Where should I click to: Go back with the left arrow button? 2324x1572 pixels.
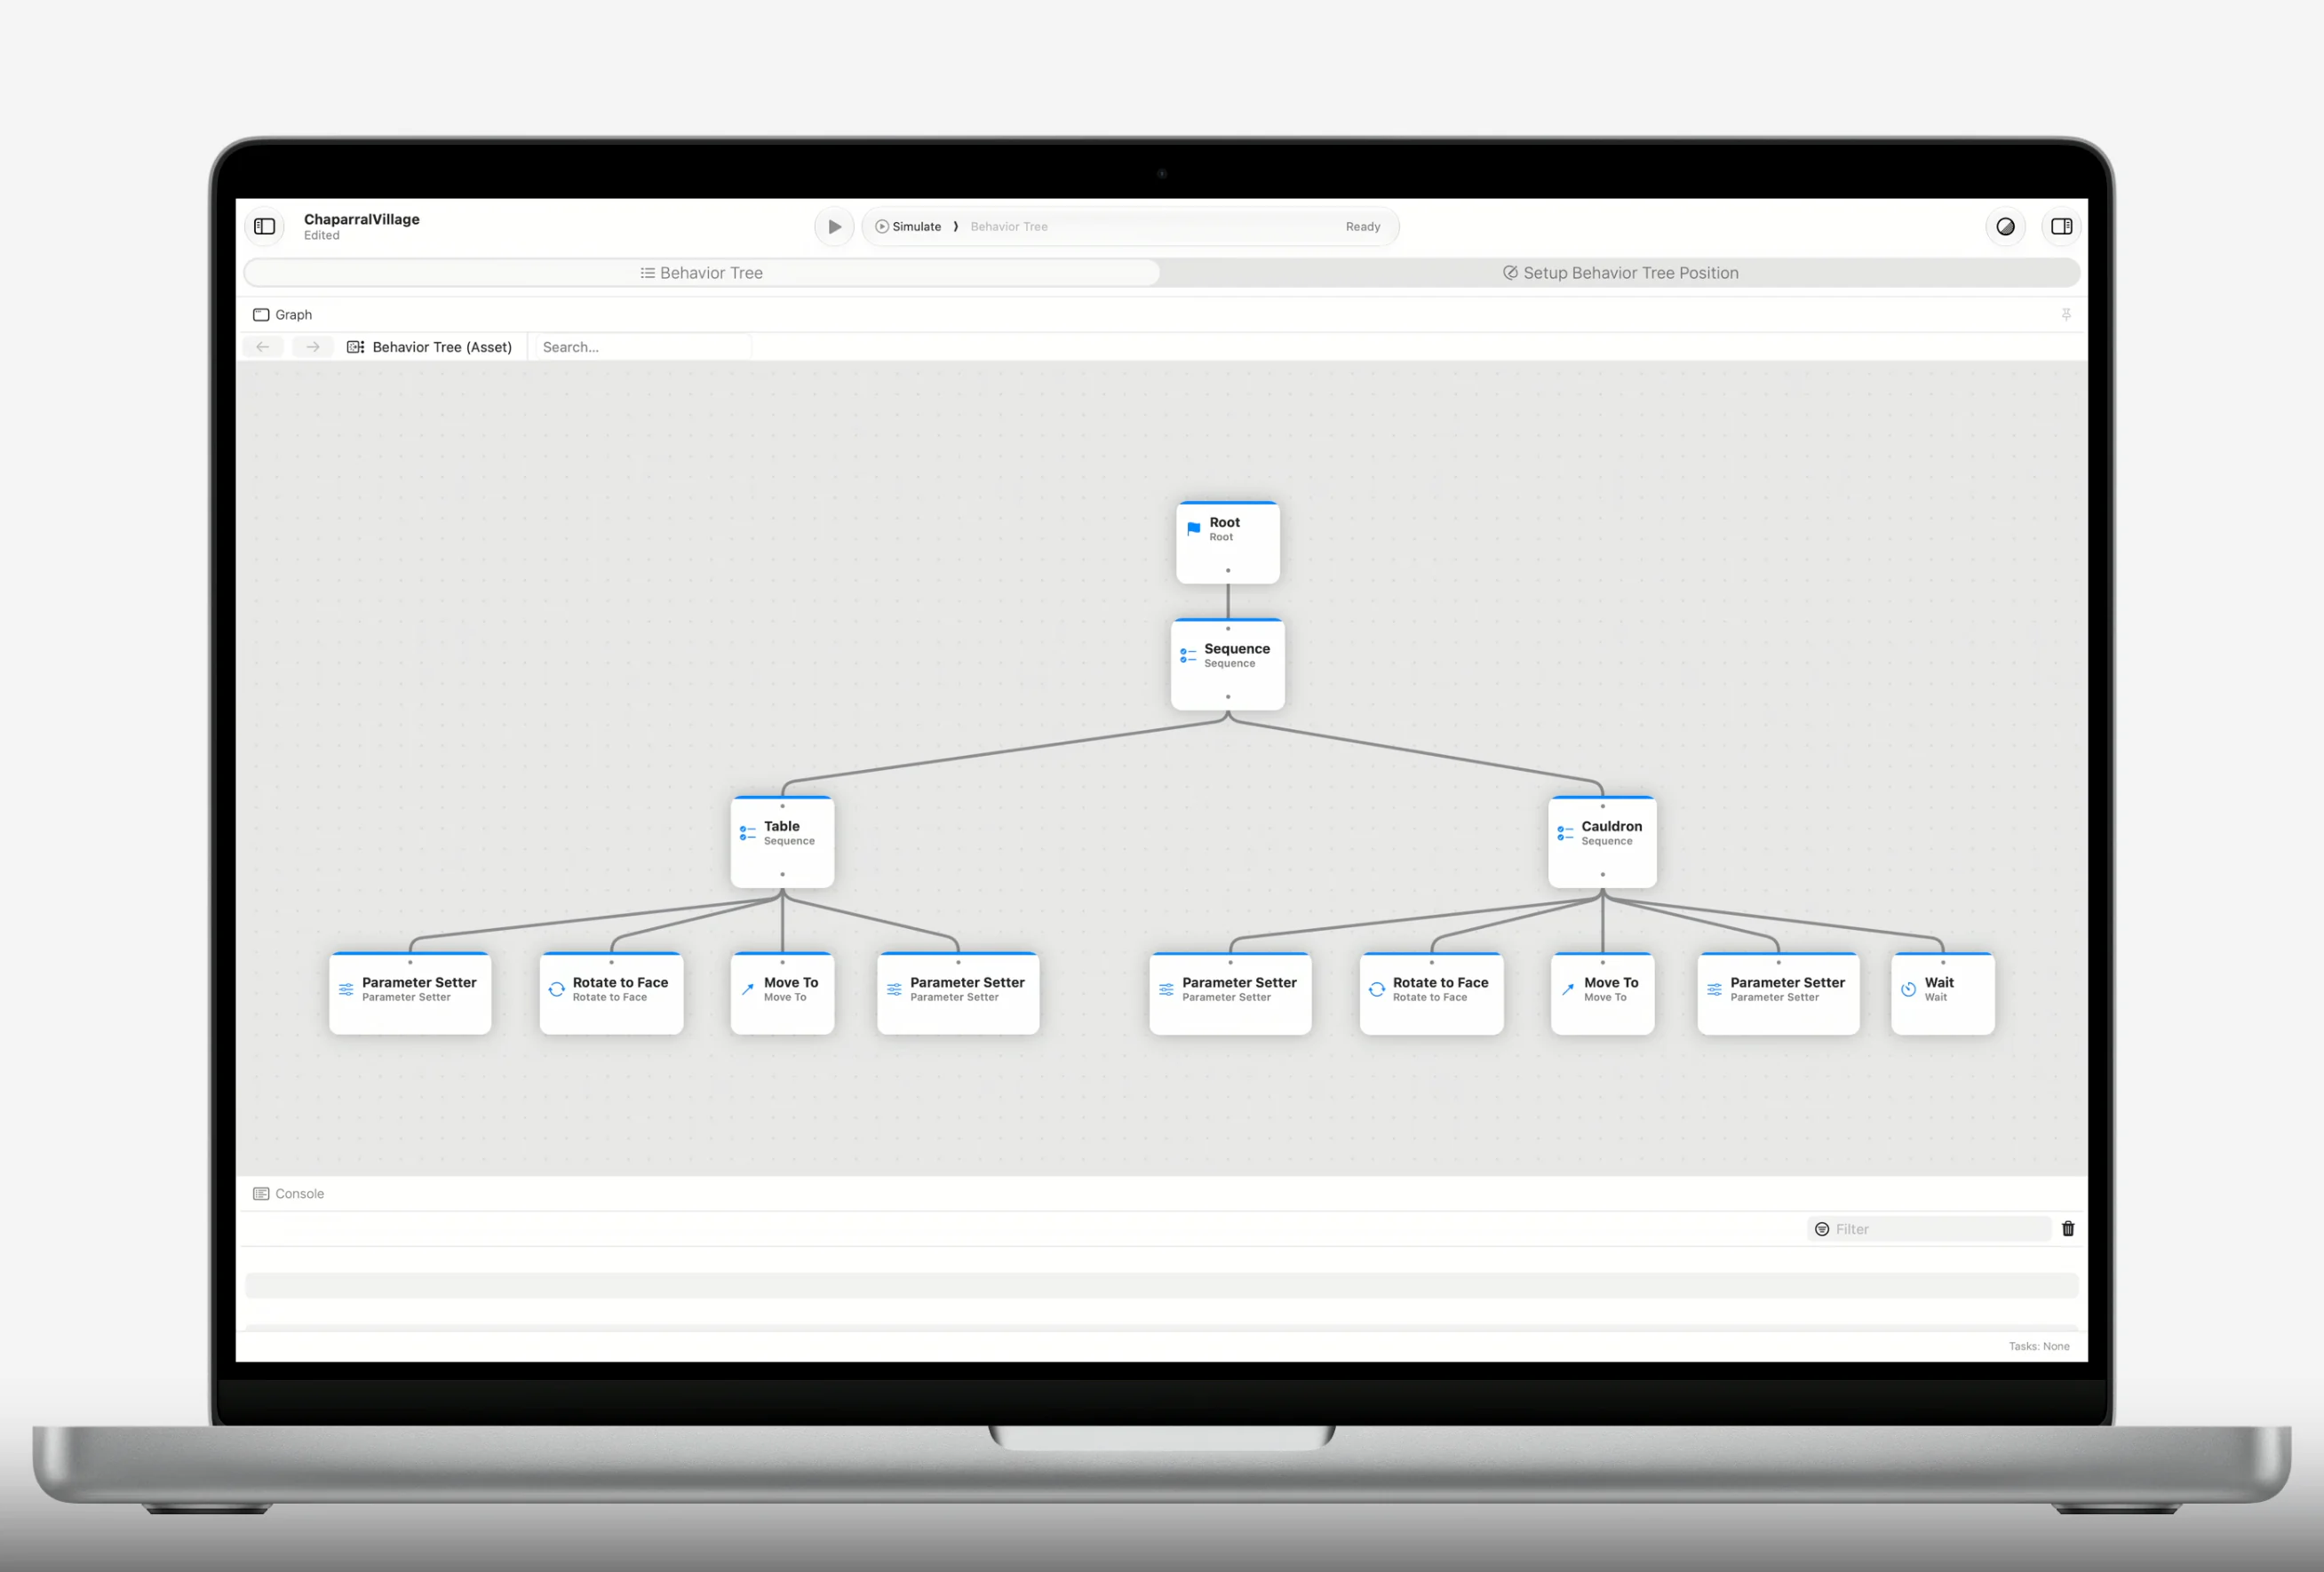point(263,347)
